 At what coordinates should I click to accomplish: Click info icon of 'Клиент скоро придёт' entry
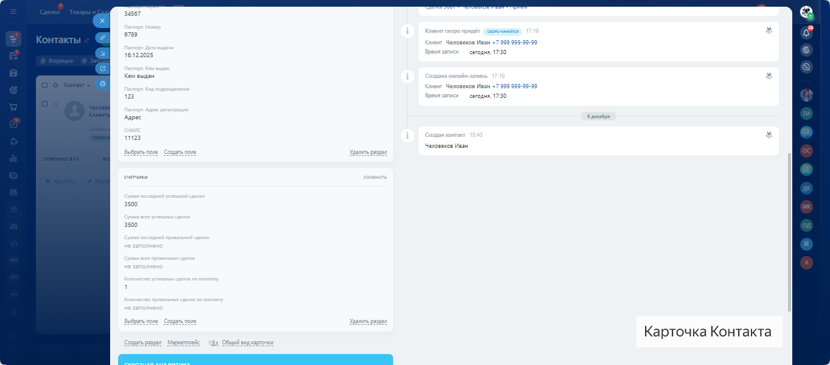[x=408, y=30]
